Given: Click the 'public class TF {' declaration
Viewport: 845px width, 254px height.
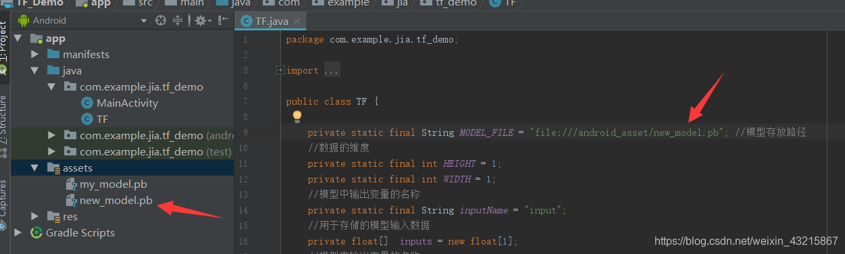Looking at the screenshot, I should pos(332,101).
